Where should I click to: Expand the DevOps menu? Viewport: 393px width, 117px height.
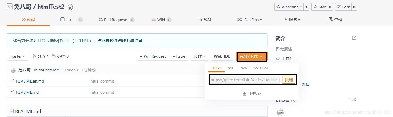[249, 20]
